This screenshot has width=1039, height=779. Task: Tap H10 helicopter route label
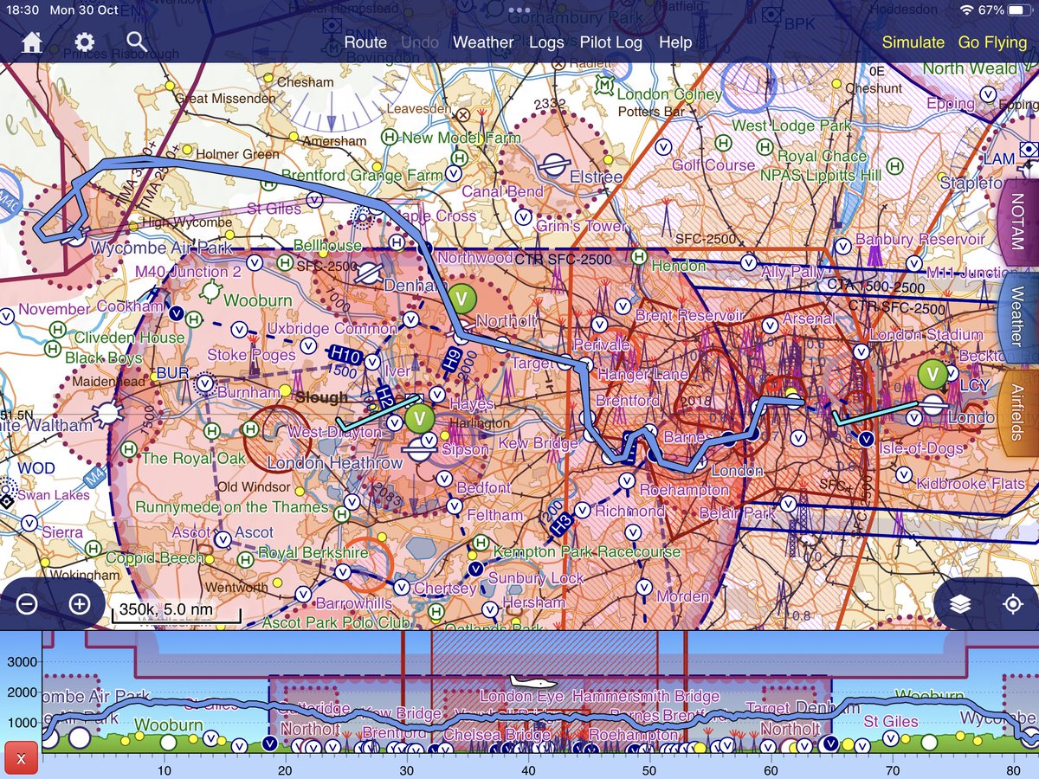(345, 355)
